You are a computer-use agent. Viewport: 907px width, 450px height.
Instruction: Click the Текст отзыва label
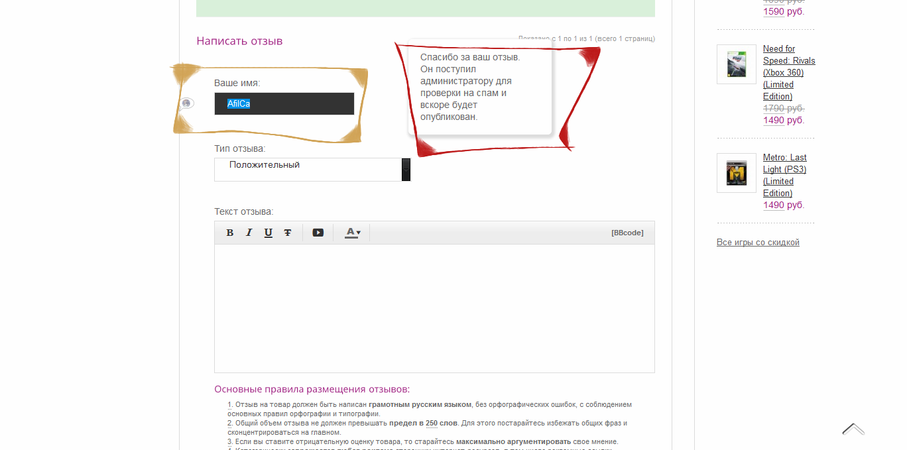tap(243, 212)
